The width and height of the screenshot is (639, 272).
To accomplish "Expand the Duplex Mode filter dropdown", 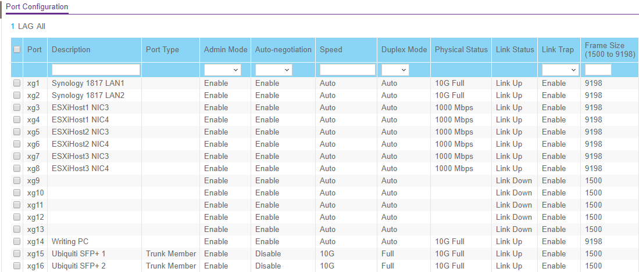I will (395, 70).
